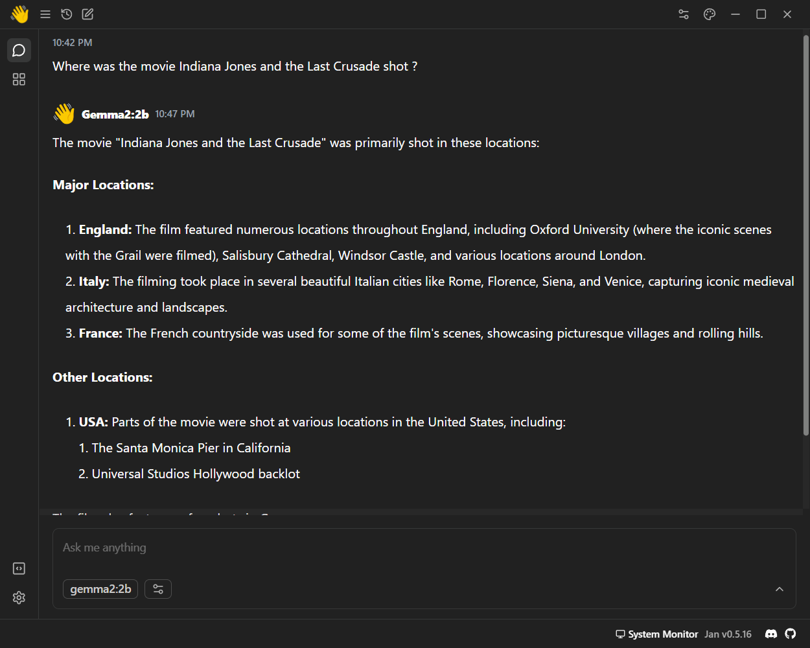Toggle model settings beside gemma2:2b selector
The height and width of the screenshot is (648, 810).
(158, 589)
